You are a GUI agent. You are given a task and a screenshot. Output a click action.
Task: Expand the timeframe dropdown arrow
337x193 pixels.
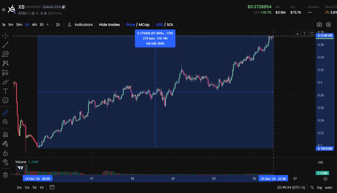(x=48, y=24)
